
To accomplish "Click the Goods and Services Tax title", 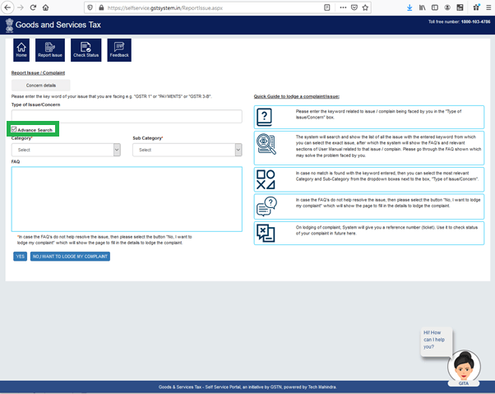I will click(x=58, y=25).
